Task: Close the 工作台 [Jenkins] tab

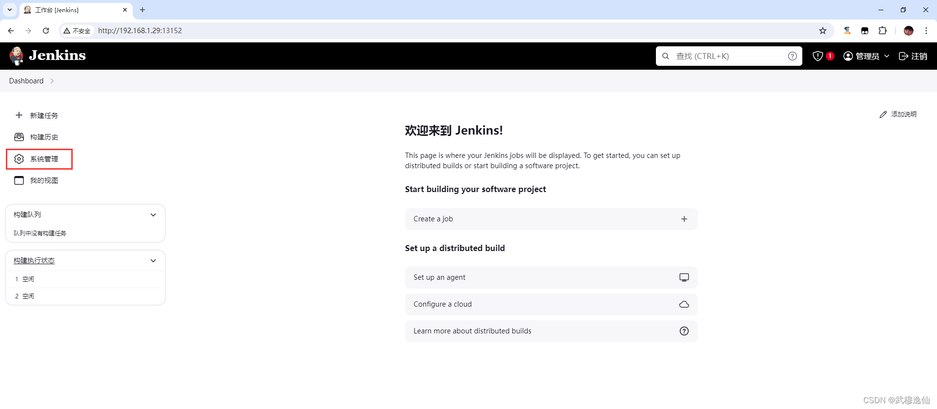Action: click(x=125, y=10)
